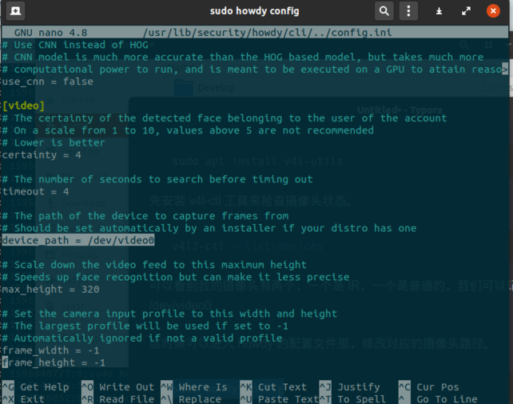Click the line 'frame_height = -1'
The height and width of the screenshot is (404, 513).
pyautogui.click(x=54, y=362)
